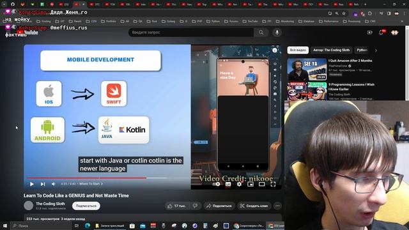
Task: Play the YouTube video
Action: pos(32,184)
